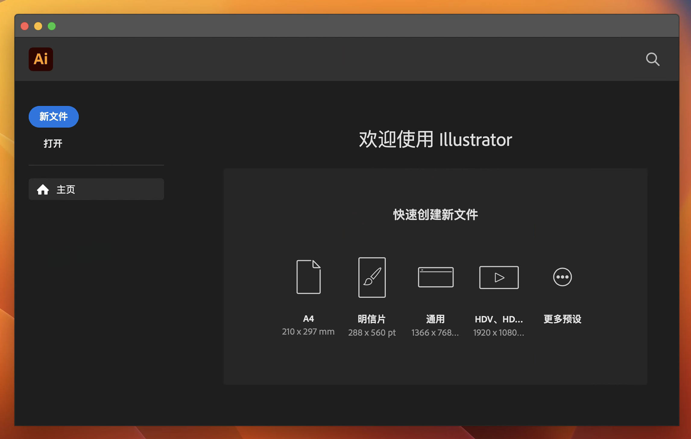Open the search magnifier icon
The width and height of the screenshot is (691, 439).
coord(653,59)
